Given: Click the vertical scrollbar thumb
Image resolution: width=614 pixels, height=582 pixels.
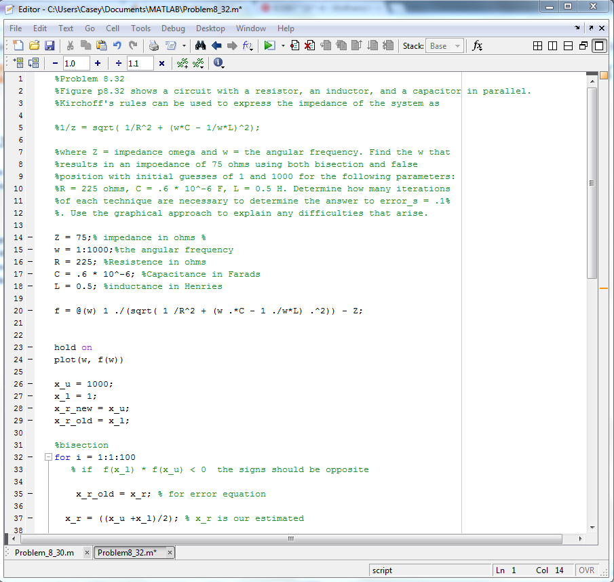Looking at the screenshot, I should click(592, 182).
